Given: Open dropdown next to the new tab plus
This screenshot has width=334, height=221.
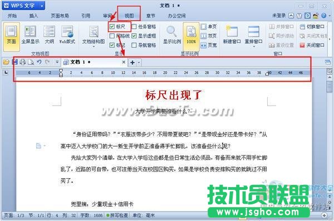Looking at the screenshot, I should coord(139,63).
